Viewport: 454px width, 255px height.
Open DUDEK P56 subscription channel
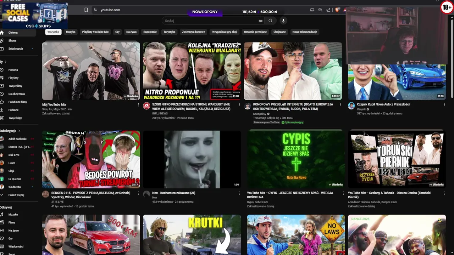(17, 147)
